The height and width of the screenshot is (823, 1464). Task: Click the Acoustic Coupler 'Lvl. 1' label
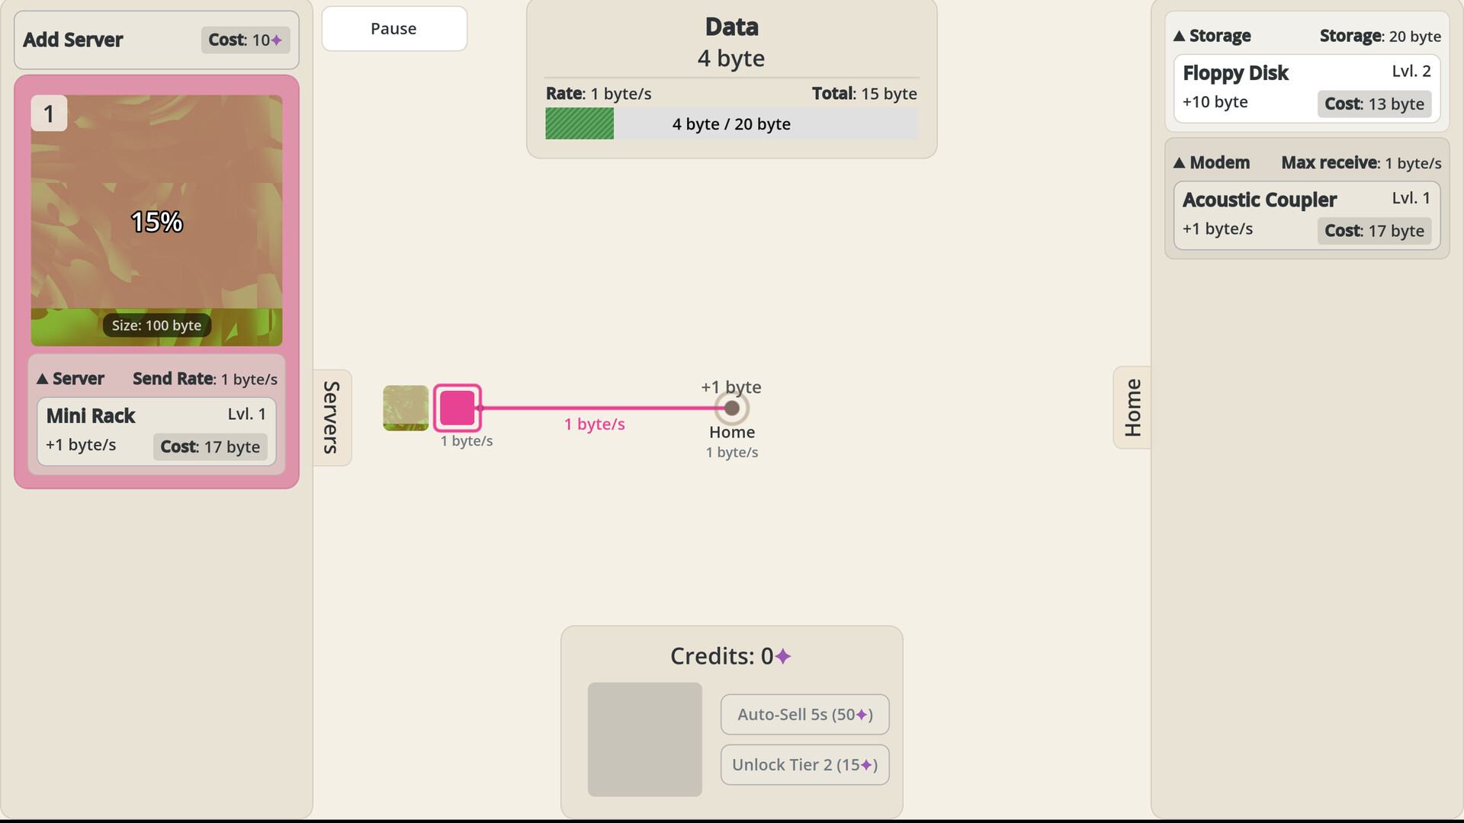(1411, 198)
